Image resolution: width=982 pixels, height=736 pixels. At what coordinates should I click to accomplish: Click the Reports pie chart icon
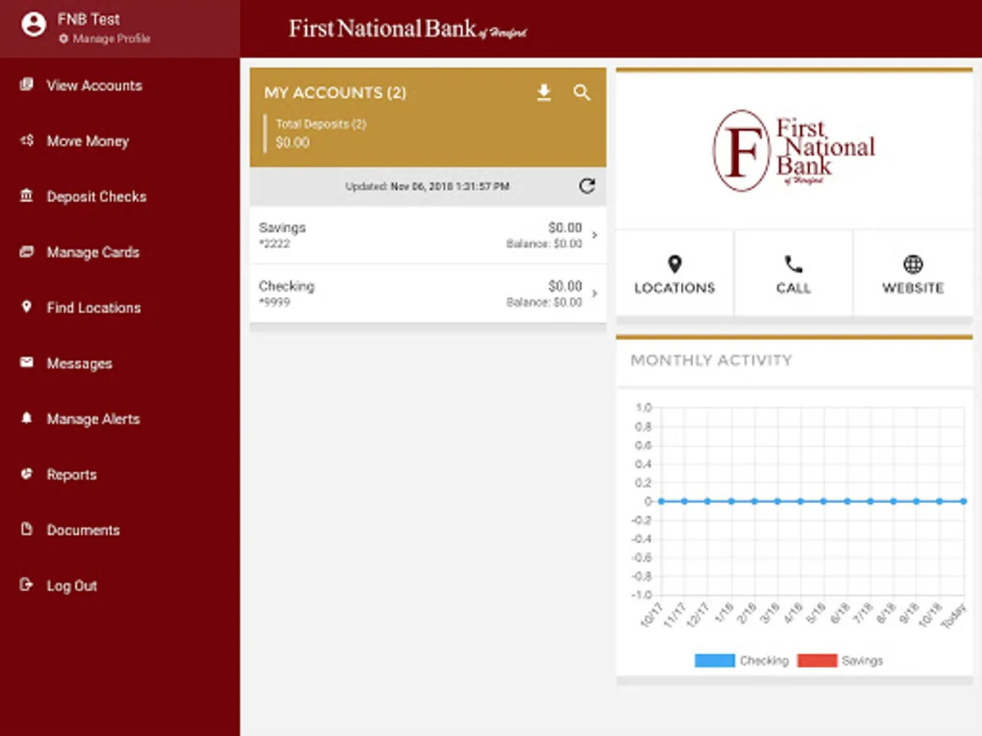[x=27, y=473]
